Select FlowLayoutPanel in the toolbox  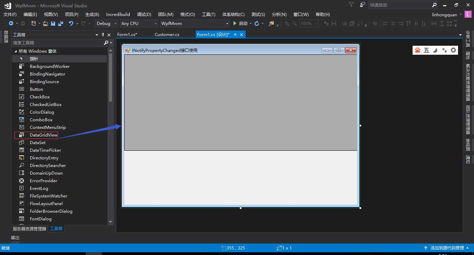[59, 204]
